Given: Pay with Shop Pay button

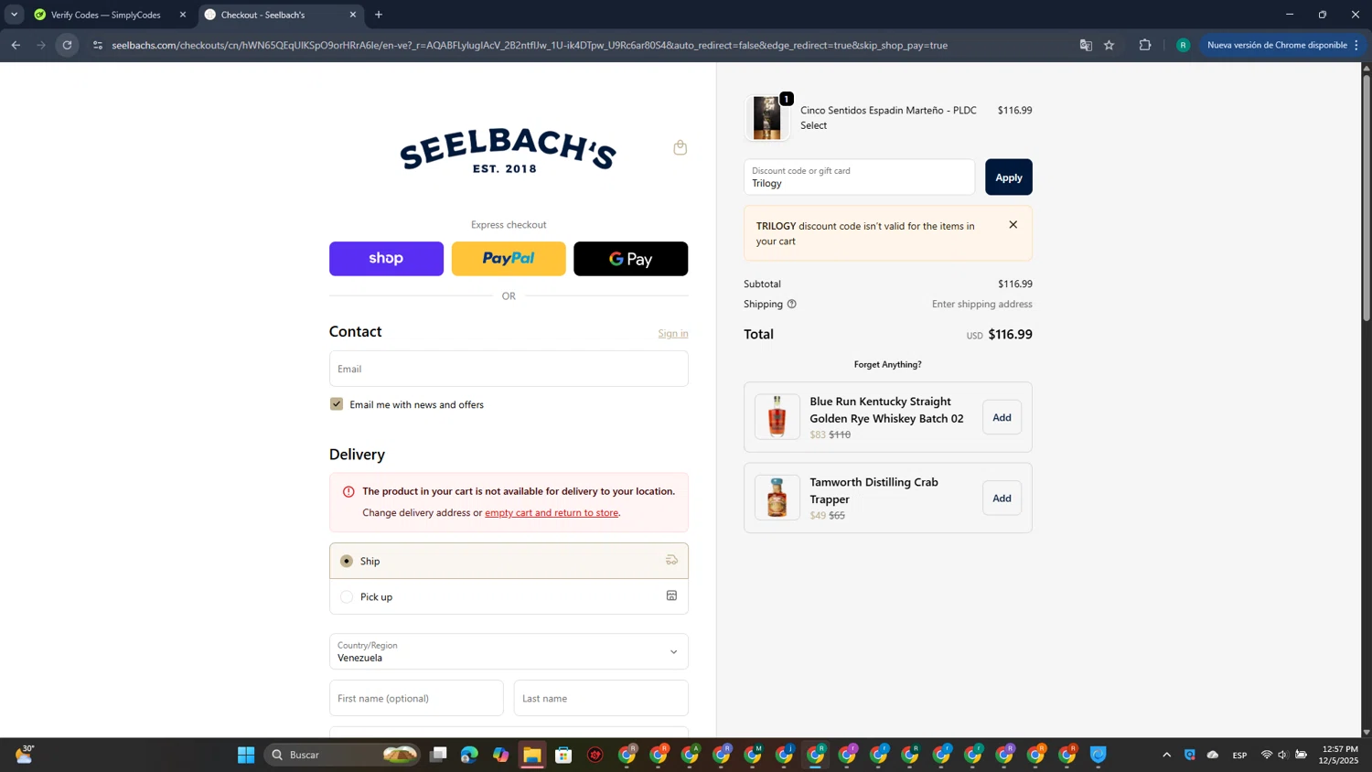Looking at the screenshot, I should 386,259.
